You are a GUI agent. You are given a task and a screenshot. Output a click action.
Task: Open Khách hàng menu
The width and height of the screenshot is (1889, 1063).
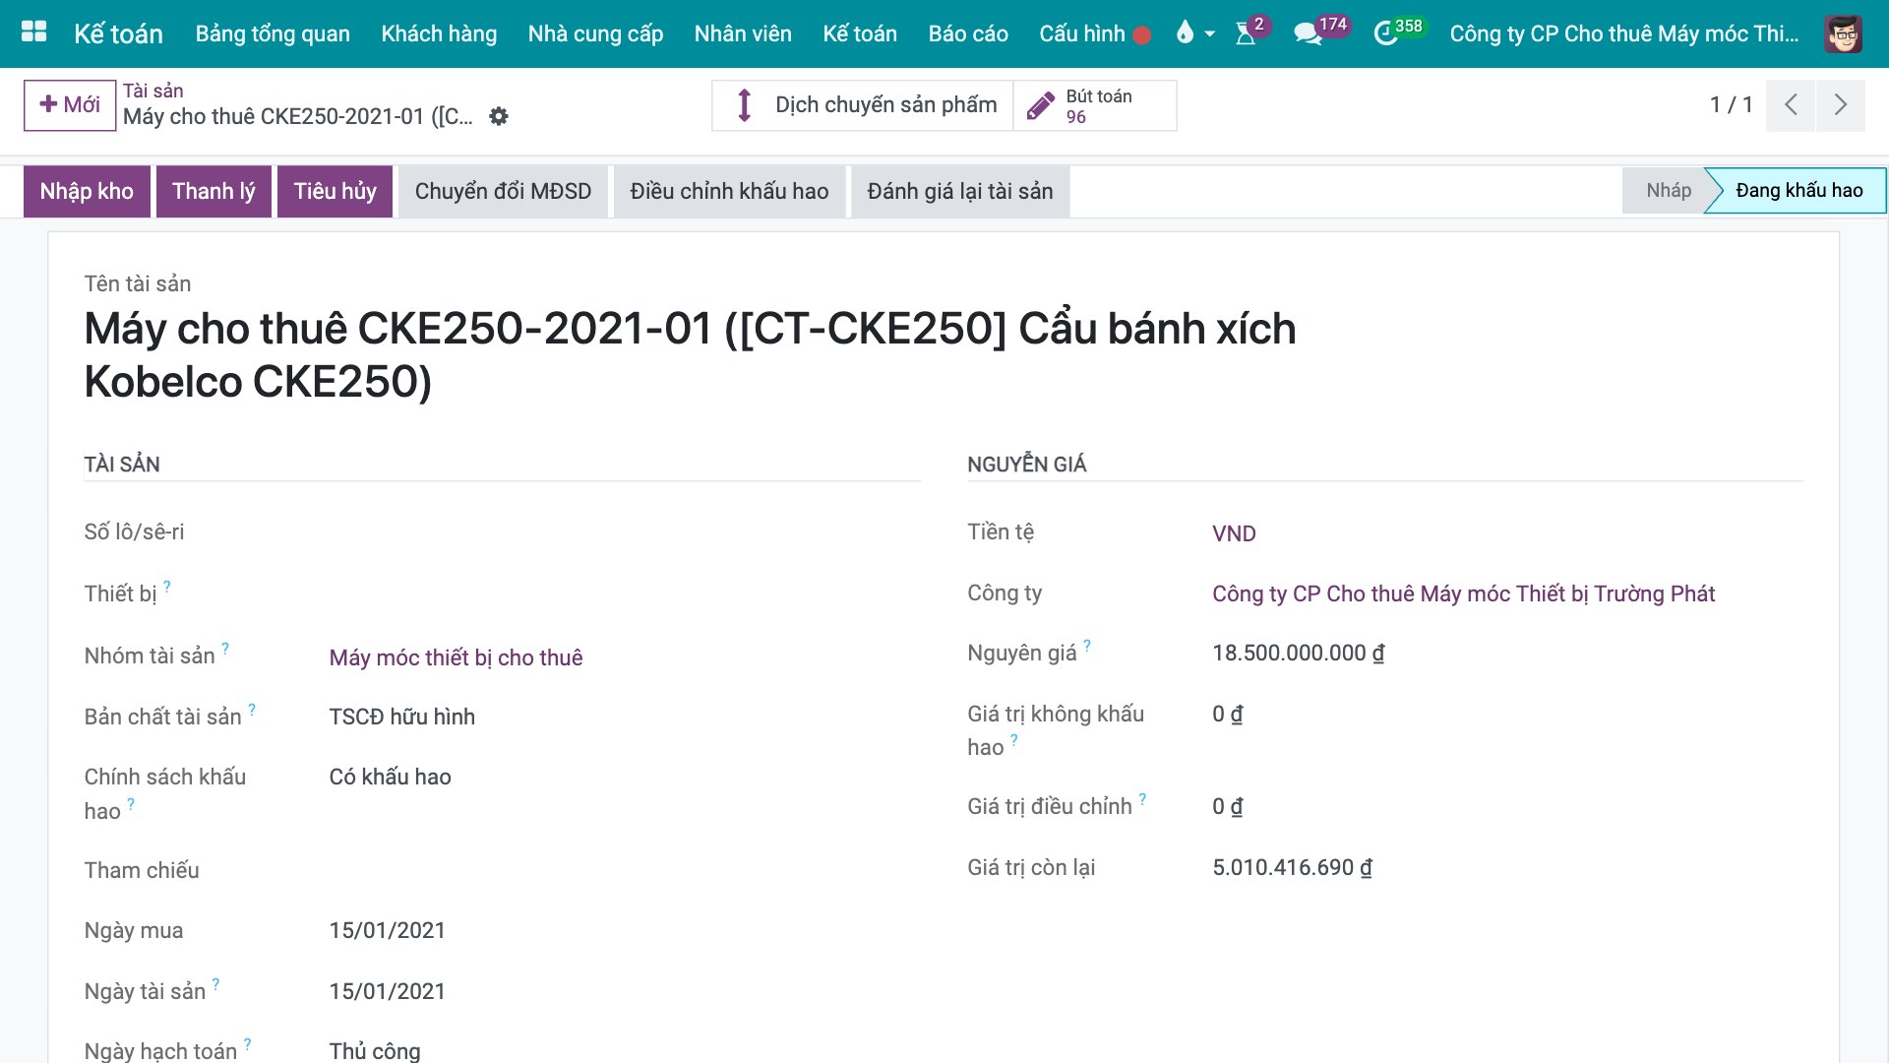click(439, 33)
